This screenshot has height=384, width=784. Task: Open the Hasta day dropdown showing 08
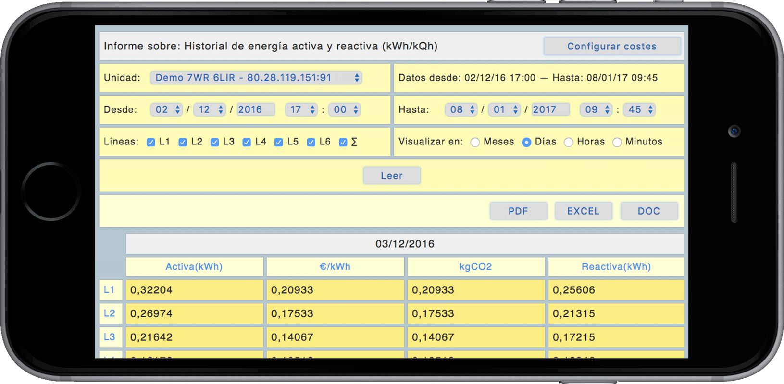461,109
